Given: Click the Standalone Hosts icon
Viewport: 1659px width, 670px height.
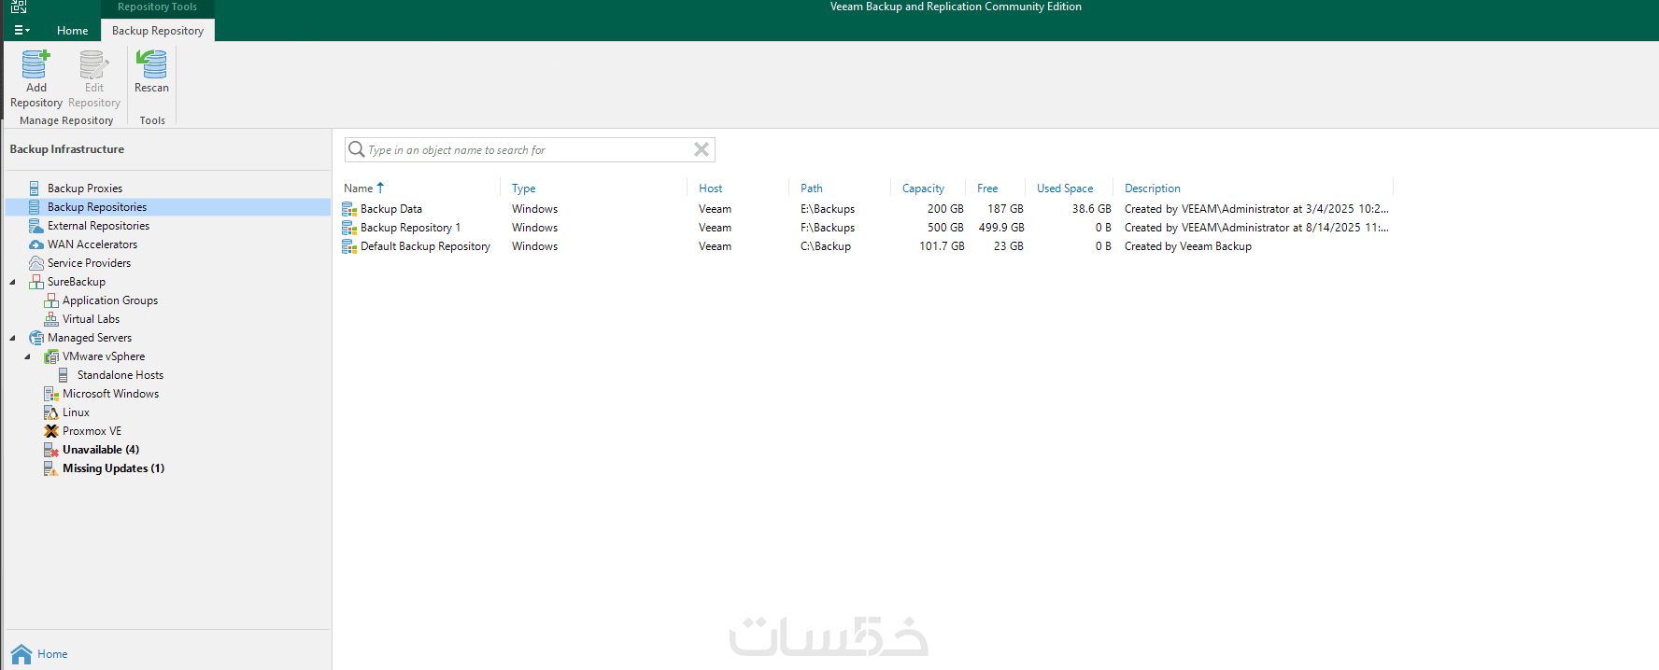Looking at the screenshot, I should (x=64, y=375).
